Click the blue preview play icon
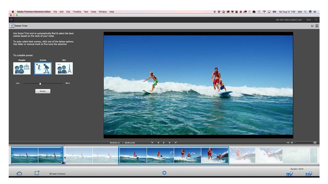The image size is (328, 184). (x=164, y=173)
